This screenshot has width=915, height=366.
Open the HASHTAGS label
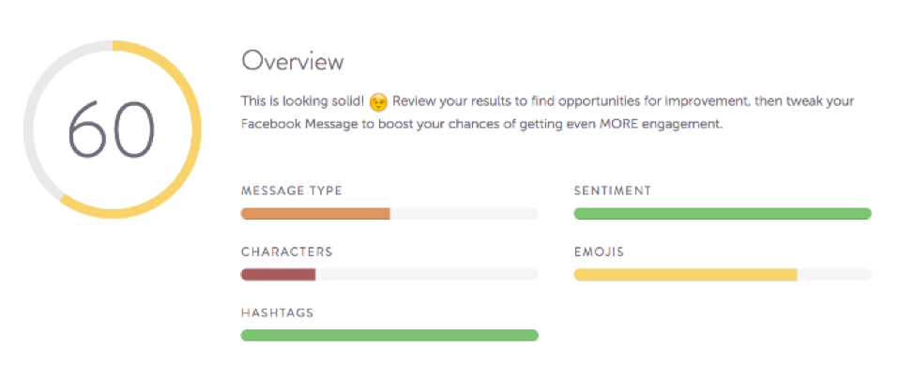click(277, 313)
